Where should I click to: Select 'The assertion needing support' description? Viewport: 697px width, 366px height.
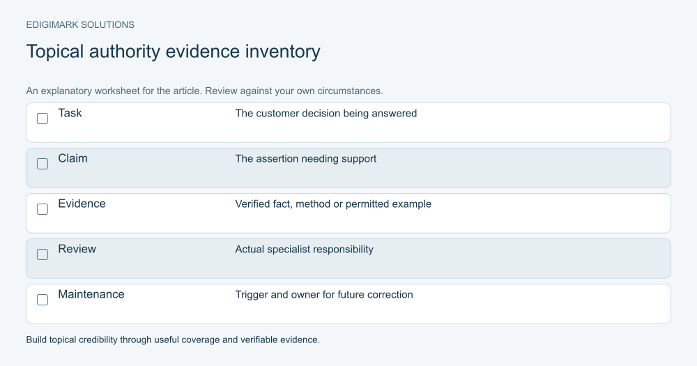point(306,159)
